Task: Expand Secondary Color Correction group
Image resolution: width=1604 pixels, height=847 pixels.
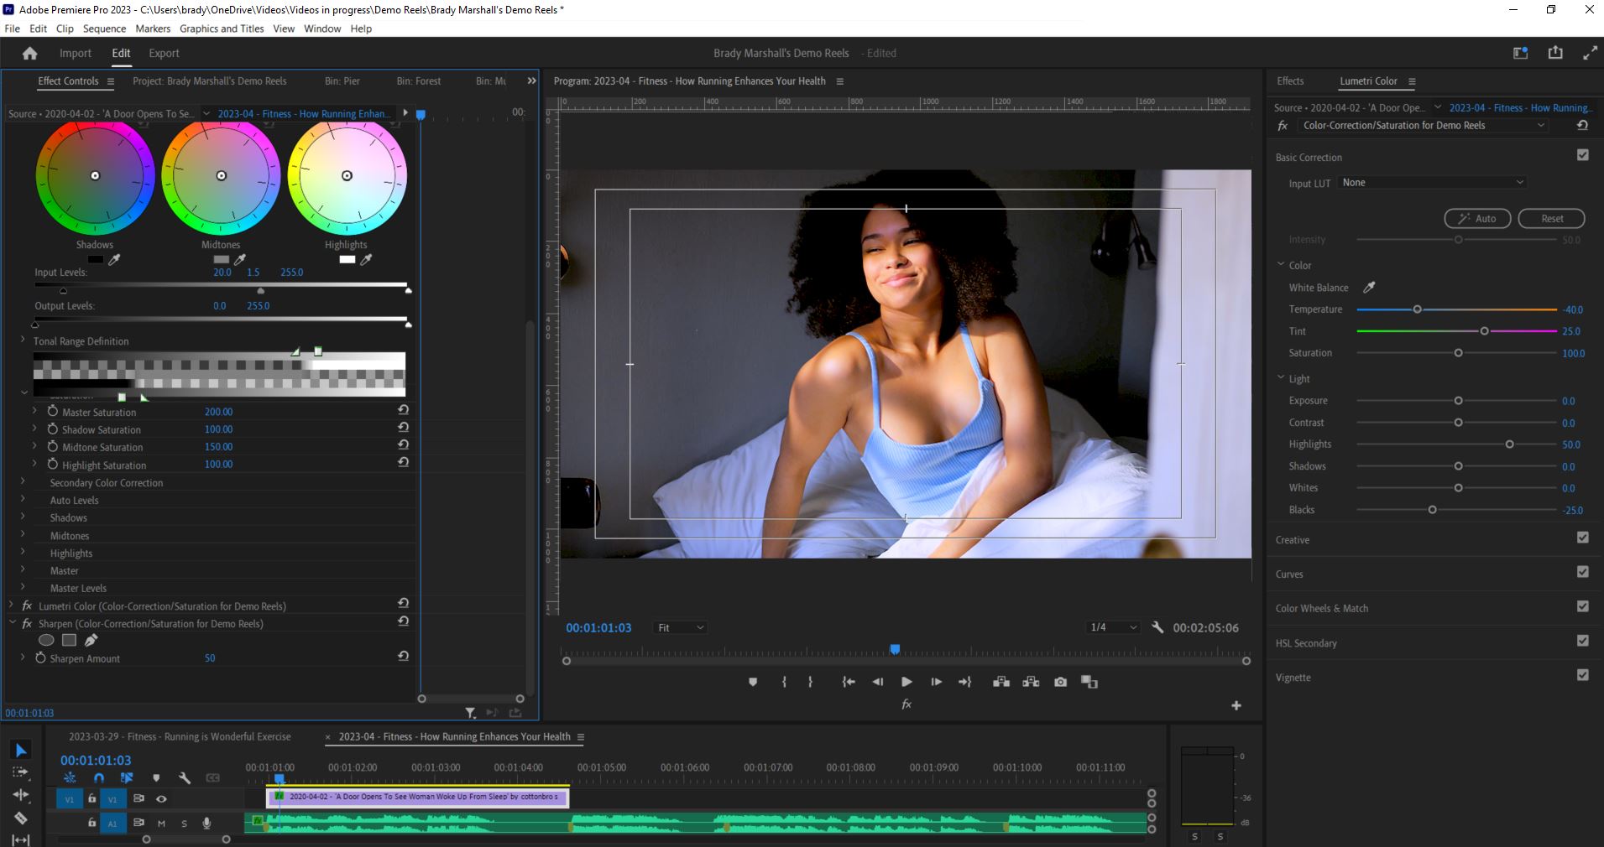Action: pyautogui.click(x=23, y=482)
